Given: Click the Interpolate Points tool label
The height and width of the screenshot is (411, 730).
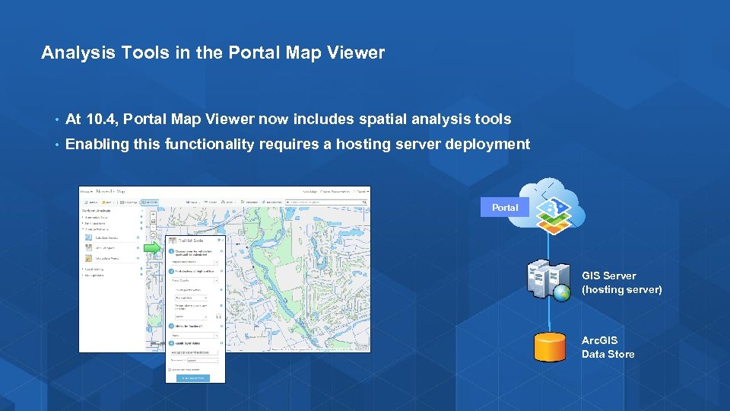Looking at the screenshot, I should [x=107, y=258].
